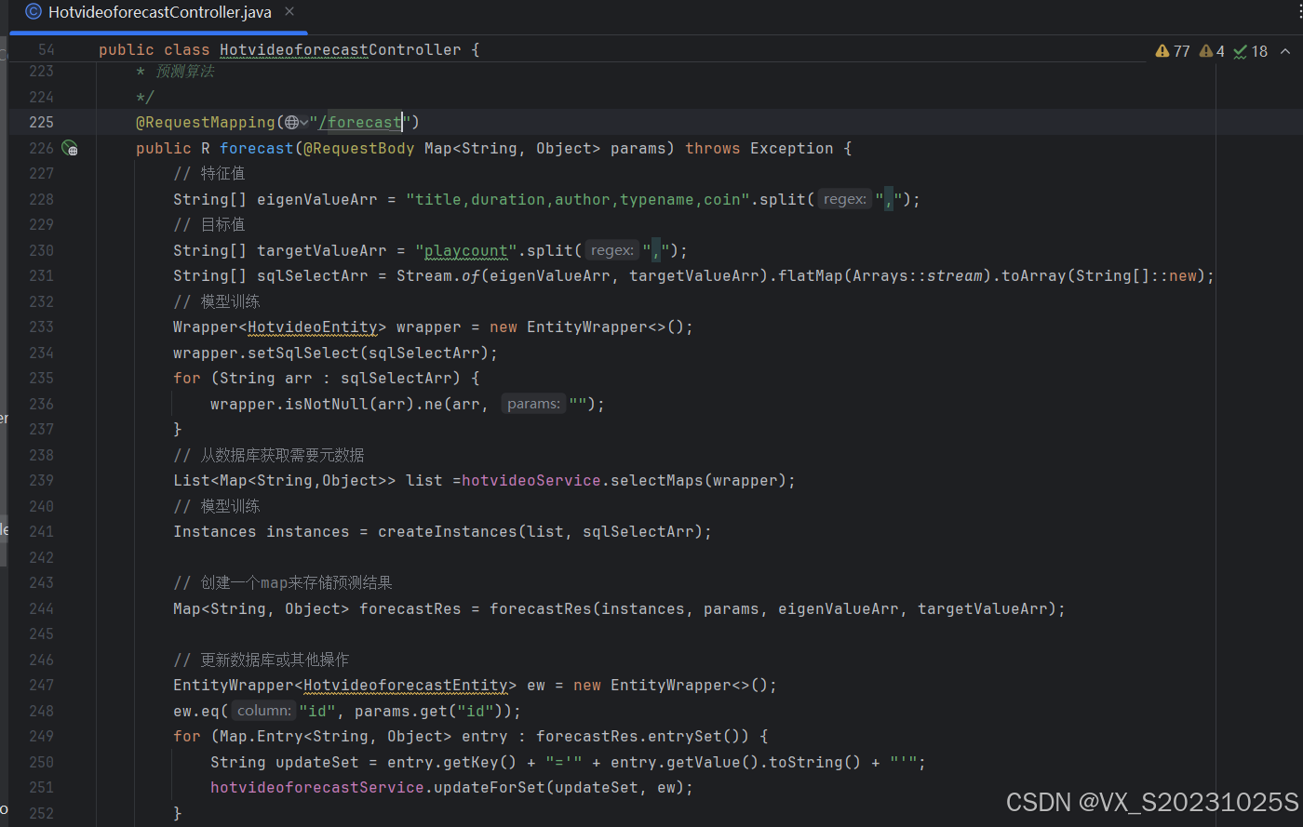Click line number 235 in the gutter
Viewport: 1303px width, 827px height.
(x=42, y=378)
